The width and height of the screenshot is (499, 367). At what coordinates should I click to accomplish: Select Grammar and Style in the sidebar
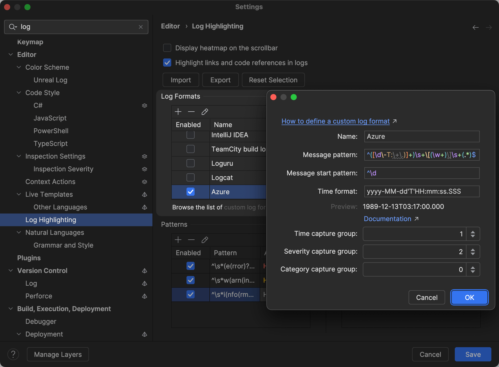tap(63, 245)
